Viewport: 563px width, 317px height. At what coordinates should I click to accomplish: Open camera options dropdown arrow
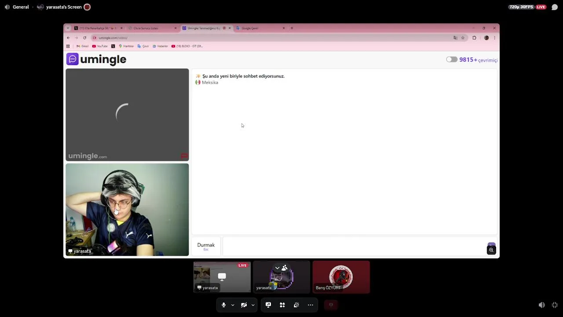point(253,305)
